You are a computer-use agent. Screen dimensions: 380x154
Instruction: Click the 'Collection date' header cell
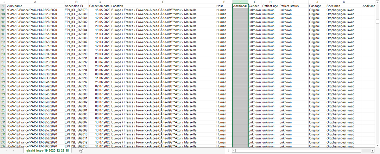99,6
